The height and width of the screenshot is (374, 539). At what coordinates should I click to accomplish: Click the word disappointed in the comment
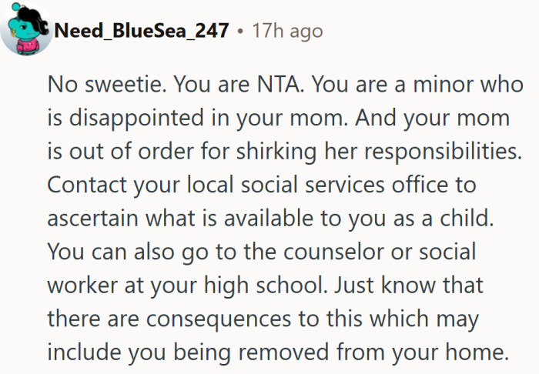(x=144, y=116)
